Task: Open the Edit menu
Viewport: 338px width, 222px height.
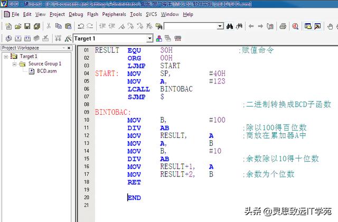Action: click(x=27, y=14)
